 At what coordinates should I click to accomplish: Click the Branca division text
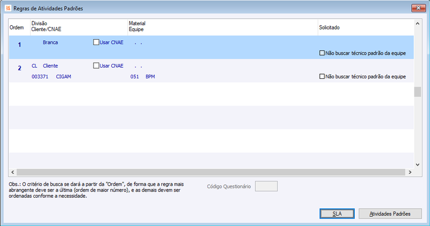50,42
